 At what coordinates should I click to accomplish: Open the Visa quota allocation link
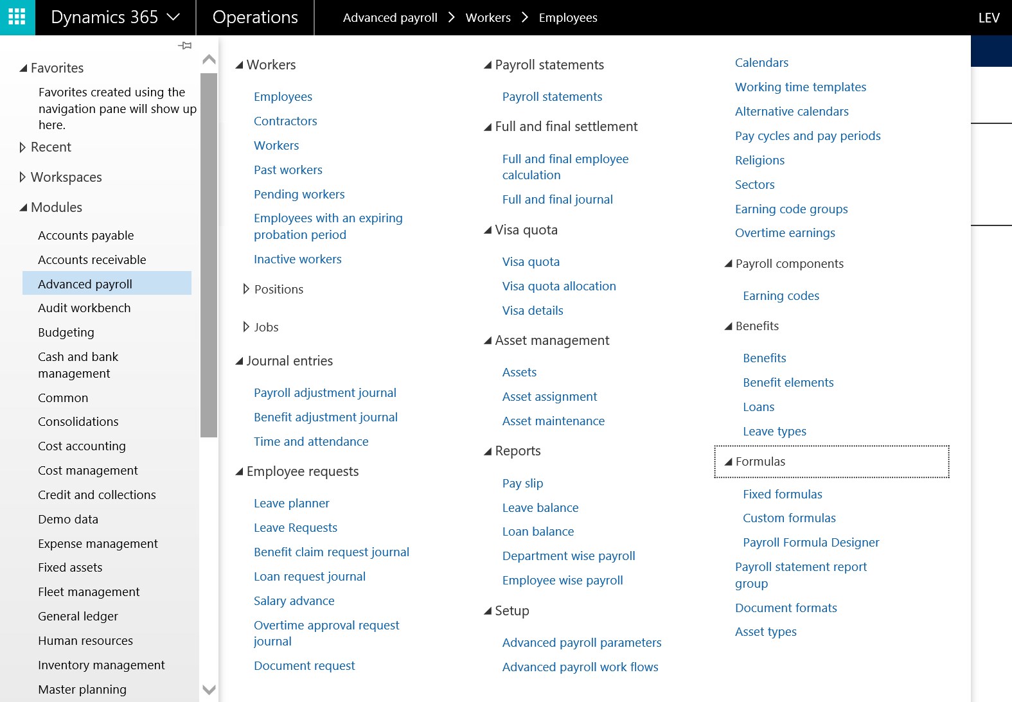(559, 286)
